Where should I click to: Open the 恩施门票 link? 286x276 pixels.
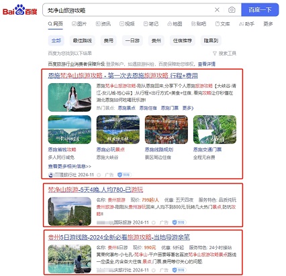point(170,108)
